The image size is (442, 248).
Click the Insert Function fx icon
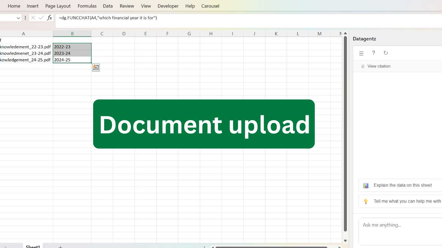click(x=50, y=18)
